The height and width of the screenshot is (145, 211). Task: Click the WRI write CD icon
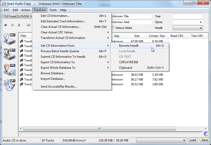[x=9, y=85]
